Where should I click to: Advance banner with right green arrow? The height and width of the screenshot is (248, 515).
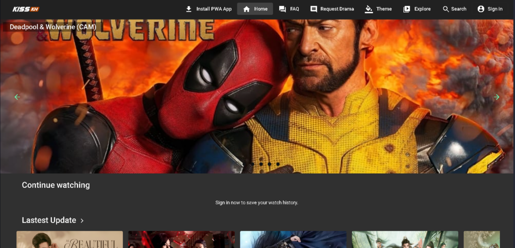click(x=496, y=97)
